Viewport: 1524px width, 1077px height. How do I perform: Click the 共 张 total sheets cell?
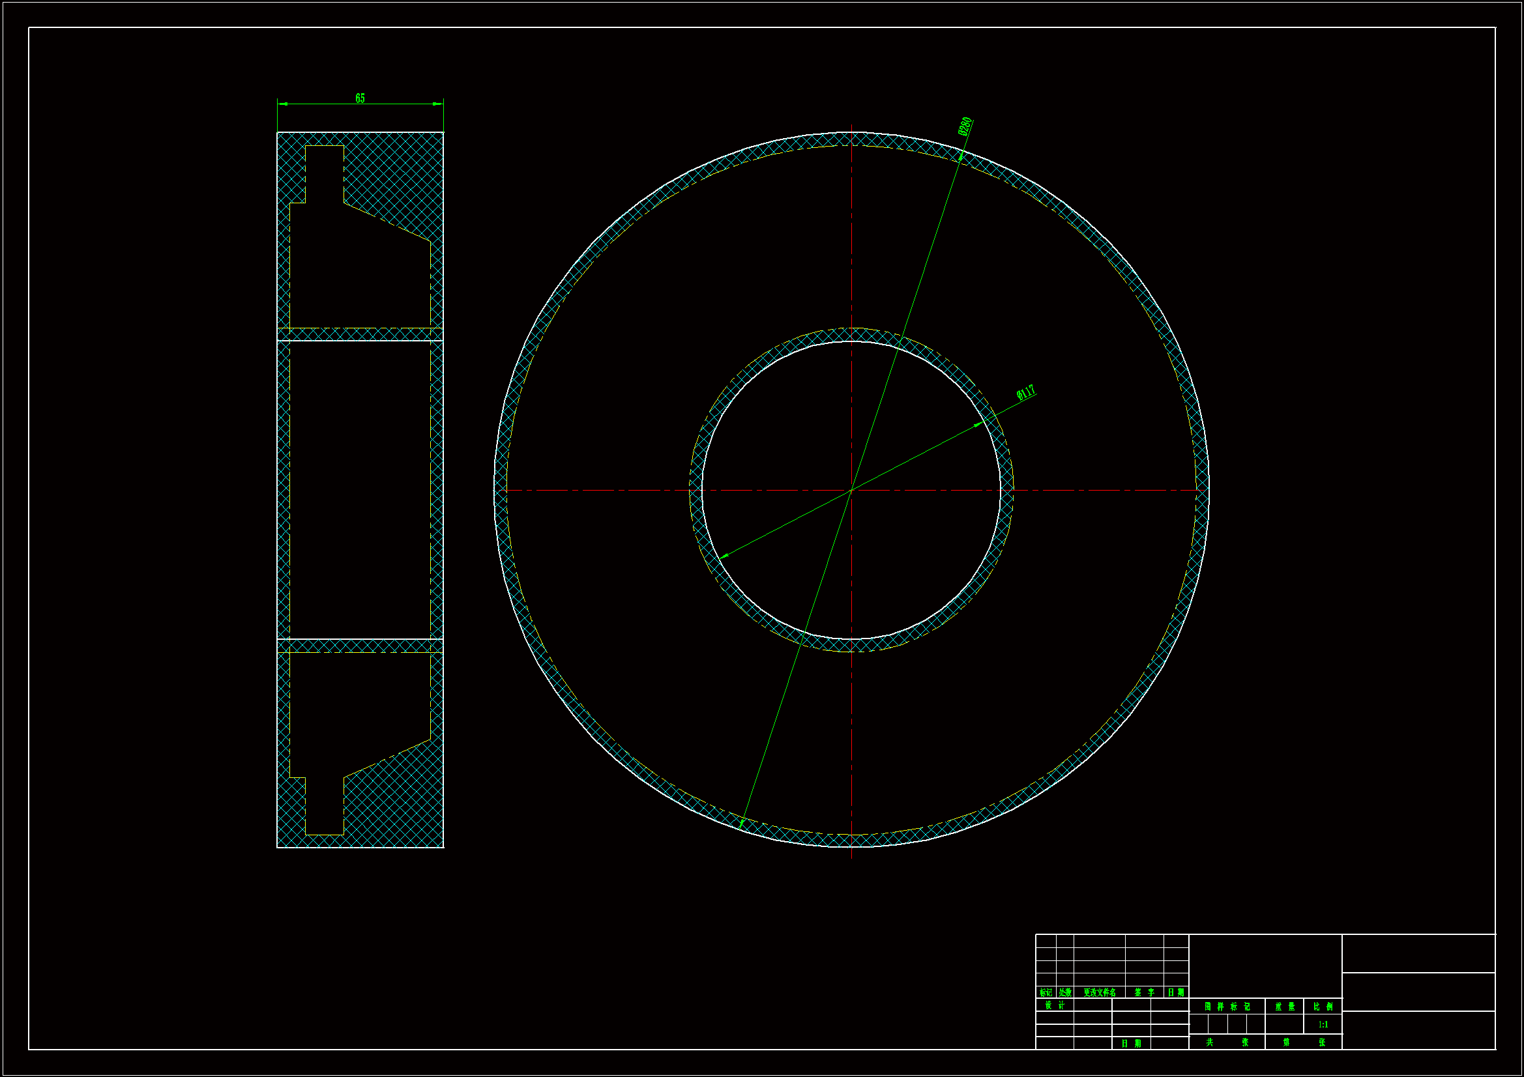(x=1227, y=1042)
